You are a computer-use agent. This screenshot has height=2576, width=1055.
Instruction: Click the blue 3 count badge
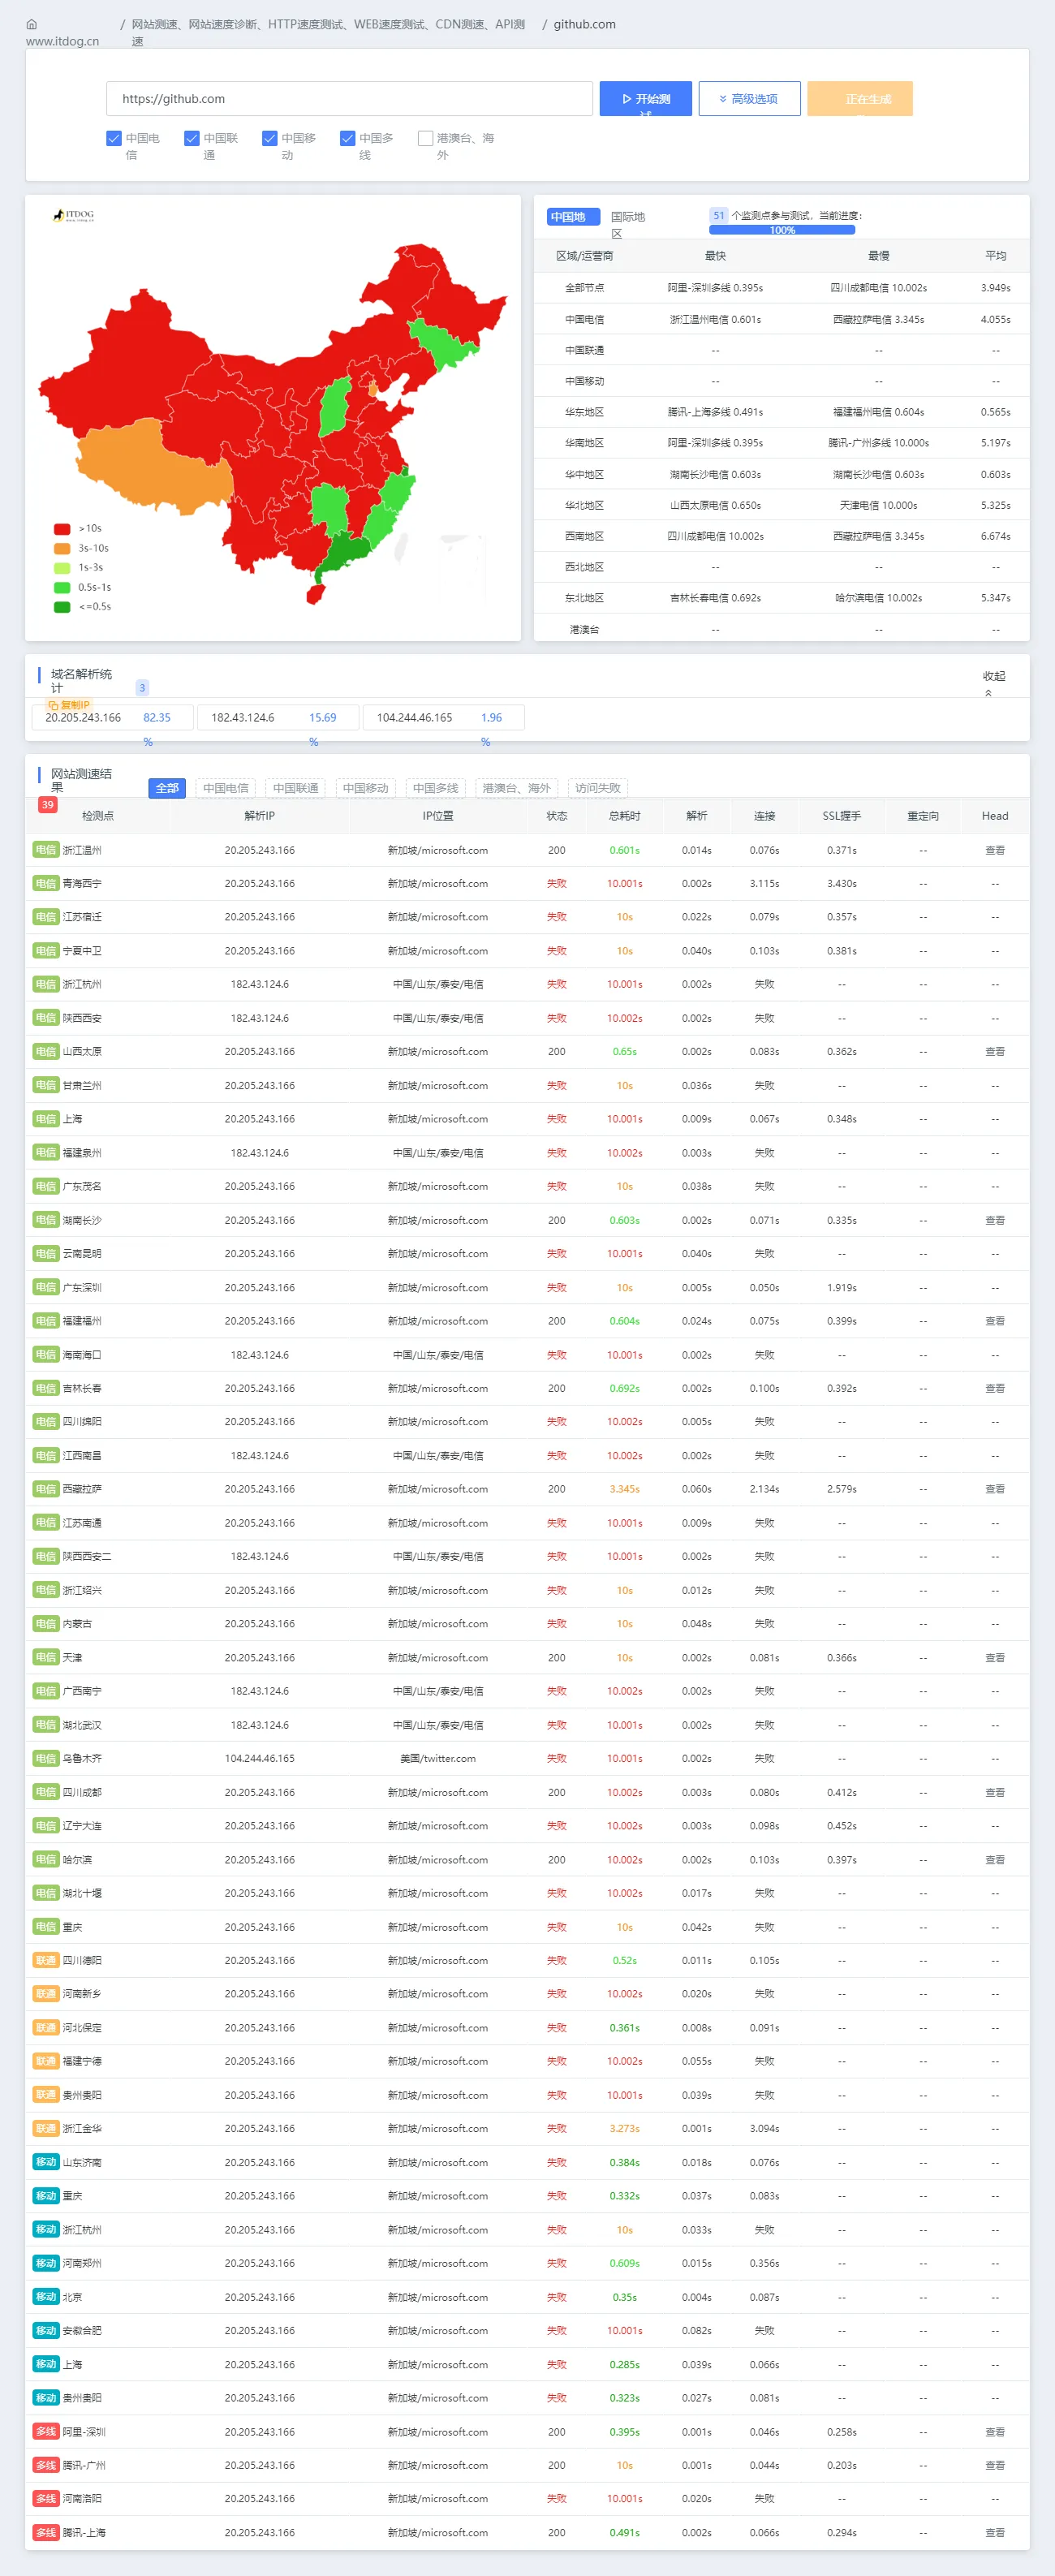[142, 688]
